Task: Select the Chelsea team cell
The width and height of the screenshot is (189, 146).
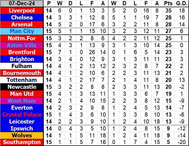Action: [22, 17]
